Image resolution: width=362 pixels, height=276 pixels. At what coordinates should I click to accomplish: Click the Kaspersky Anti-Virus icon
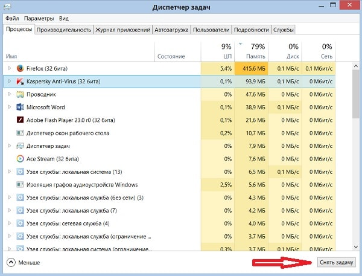coord(20,82)
